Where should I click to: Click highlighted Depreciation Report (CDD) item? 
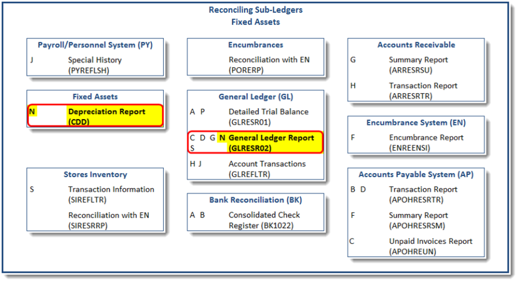point(106,116)
